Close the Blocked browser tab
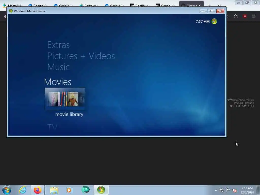The width and height of the screenshot is (260, 195). click(x=200, y=6)
